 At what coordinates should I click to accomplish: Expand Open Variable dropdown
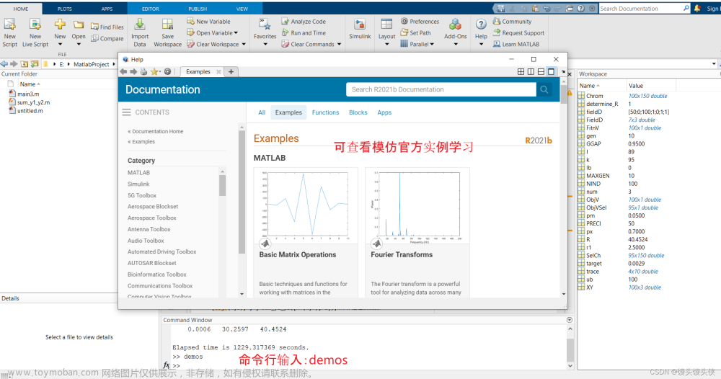[x=236, y=33]
